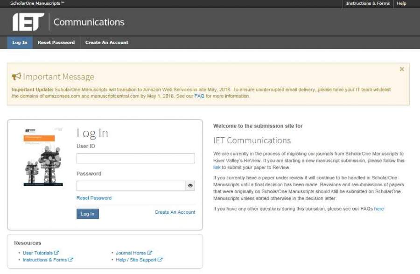The image size is (420, 274).
Task: Open Instructions & Forms in top bar
Action: [x=368, y=3]
